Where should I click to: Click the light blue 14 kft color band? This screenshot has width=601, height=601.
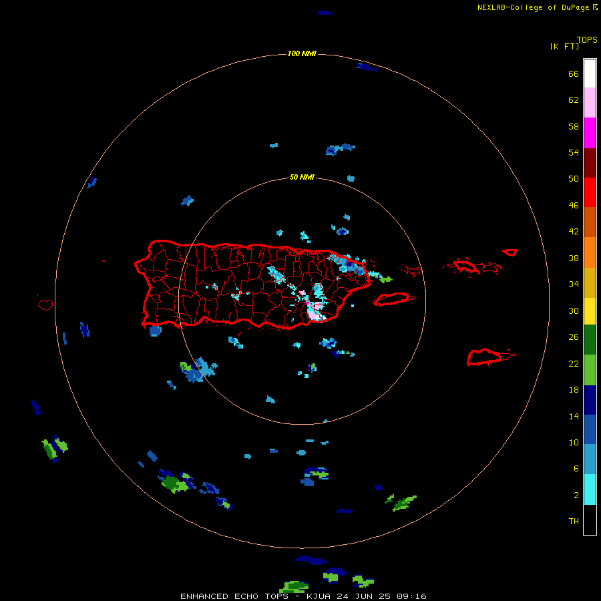pos(590,459)
